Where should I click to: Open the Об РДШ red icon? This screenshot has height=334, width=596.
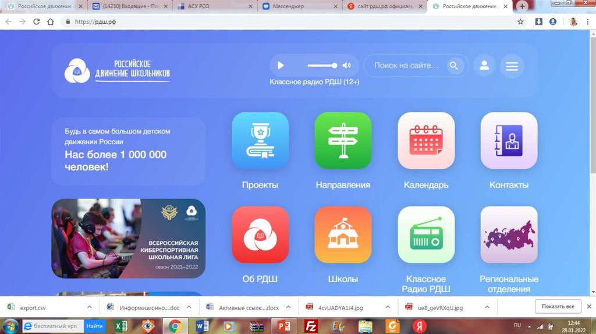(260, 234)
